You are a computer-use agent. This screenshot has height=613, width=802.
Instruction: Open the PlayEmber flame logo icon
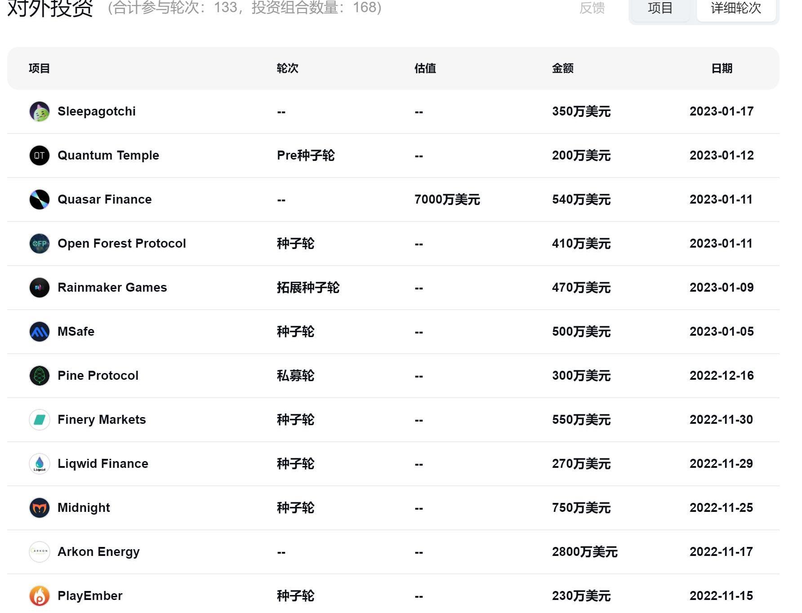[40, 596]
